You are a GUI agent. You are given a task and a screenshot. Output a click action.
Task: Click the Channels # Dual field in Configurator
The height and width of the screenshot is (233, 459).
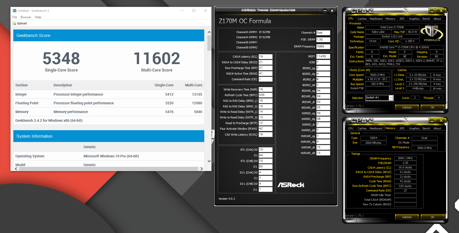pos(323,33)
